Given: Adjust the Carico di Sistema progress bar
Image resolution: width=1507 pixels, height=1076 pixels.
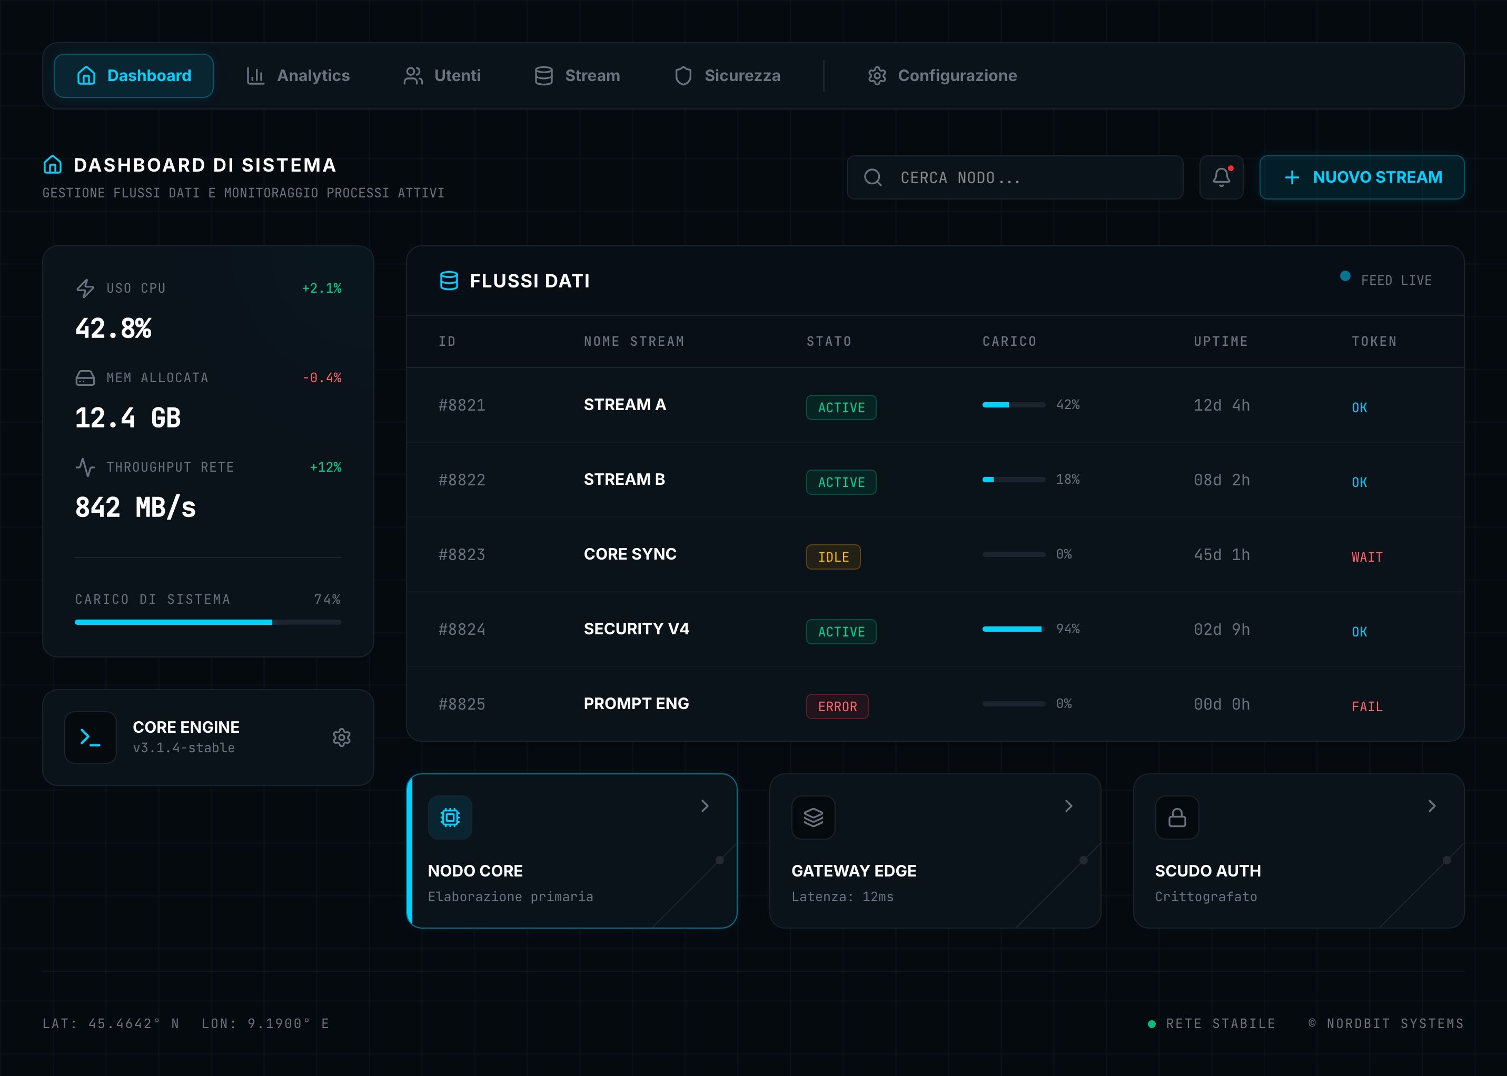Looking at the screenshot, I should click(207, 622).
